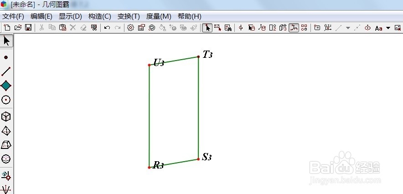Click point R3 on the canvas

(x=150, y=167)
